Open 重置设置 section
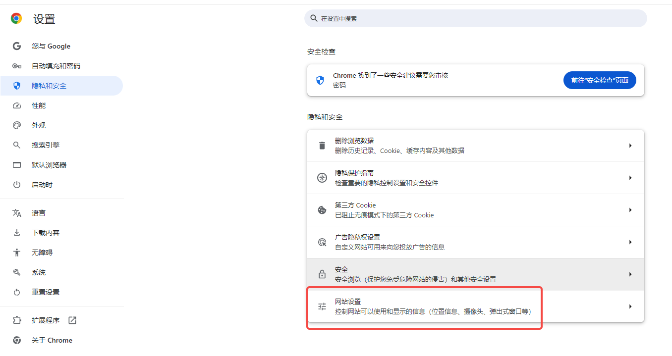 61,292
